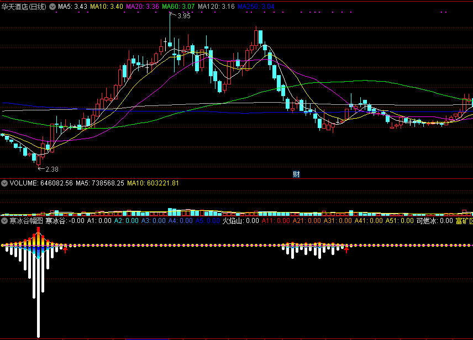This screenshot has width=473, height=340.
Task: Select the 华天酒店(日线) chart title
Action: [x=24, y=7]
